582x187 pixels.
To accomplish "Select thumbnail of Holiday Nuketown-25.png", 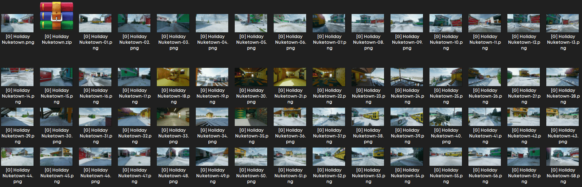I will 445,77.
